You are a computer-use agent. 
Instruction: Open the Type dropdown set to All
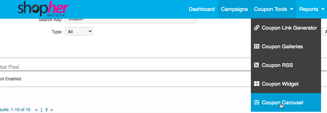coord(79,31)
